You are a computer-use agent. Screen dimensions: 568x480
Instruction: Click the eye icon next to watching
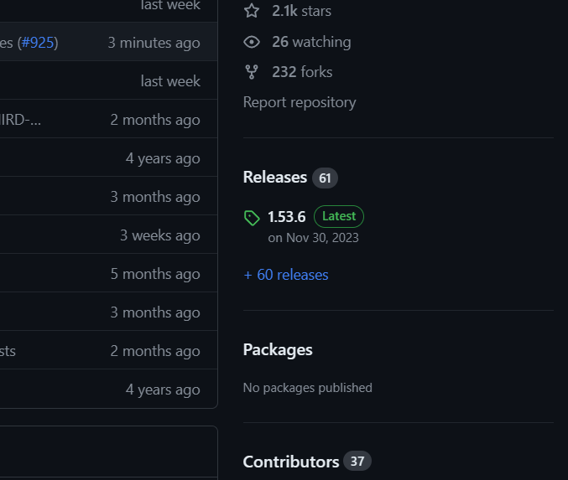(251, 42)
